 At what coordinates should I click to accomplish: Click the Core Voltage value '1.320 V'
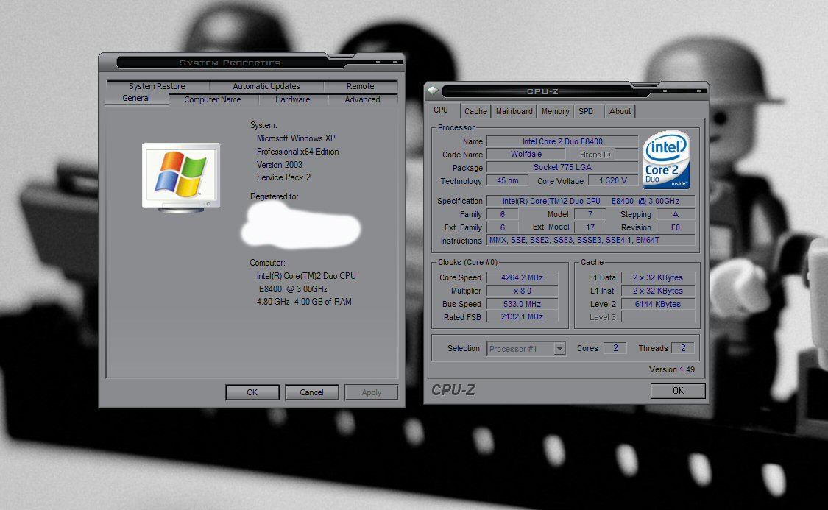click(613, 180)
